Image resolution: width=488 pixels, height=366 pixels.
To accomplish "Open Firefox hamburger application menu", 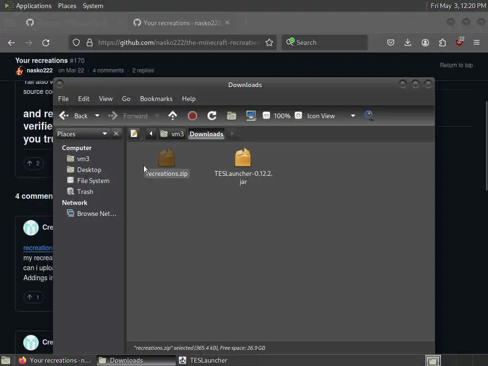I will [477, 42].
